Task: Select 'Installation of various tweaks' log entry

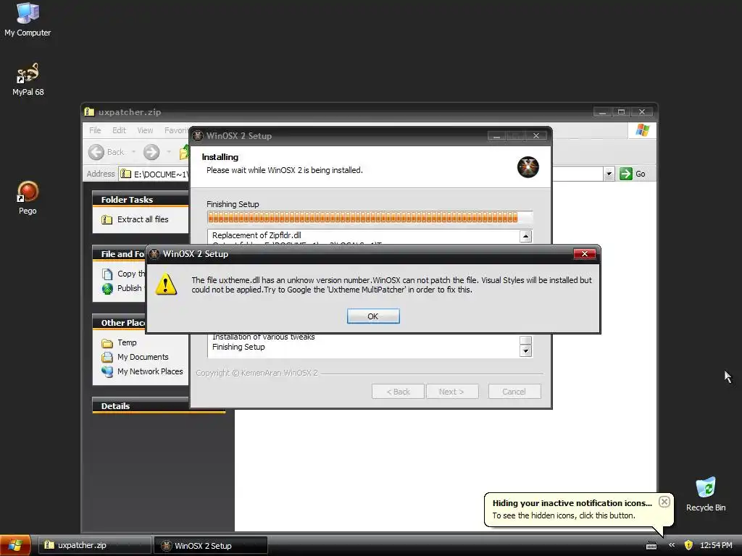Action: point(264,337)
